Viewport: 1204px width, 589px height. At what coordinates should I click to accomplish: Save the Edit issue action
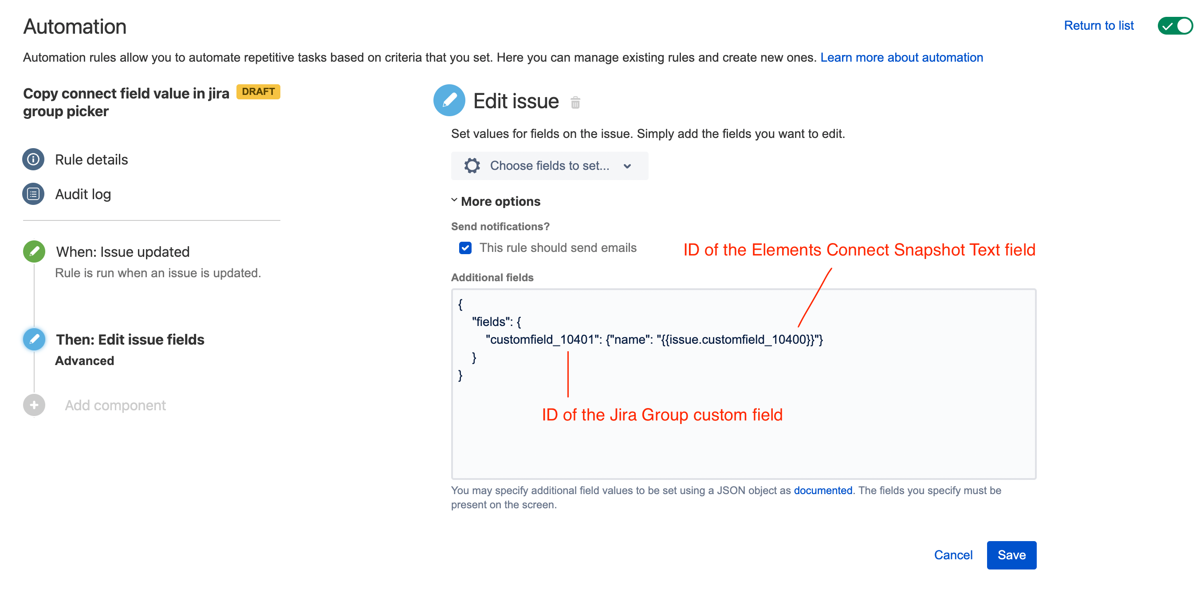click(1011, 555)
